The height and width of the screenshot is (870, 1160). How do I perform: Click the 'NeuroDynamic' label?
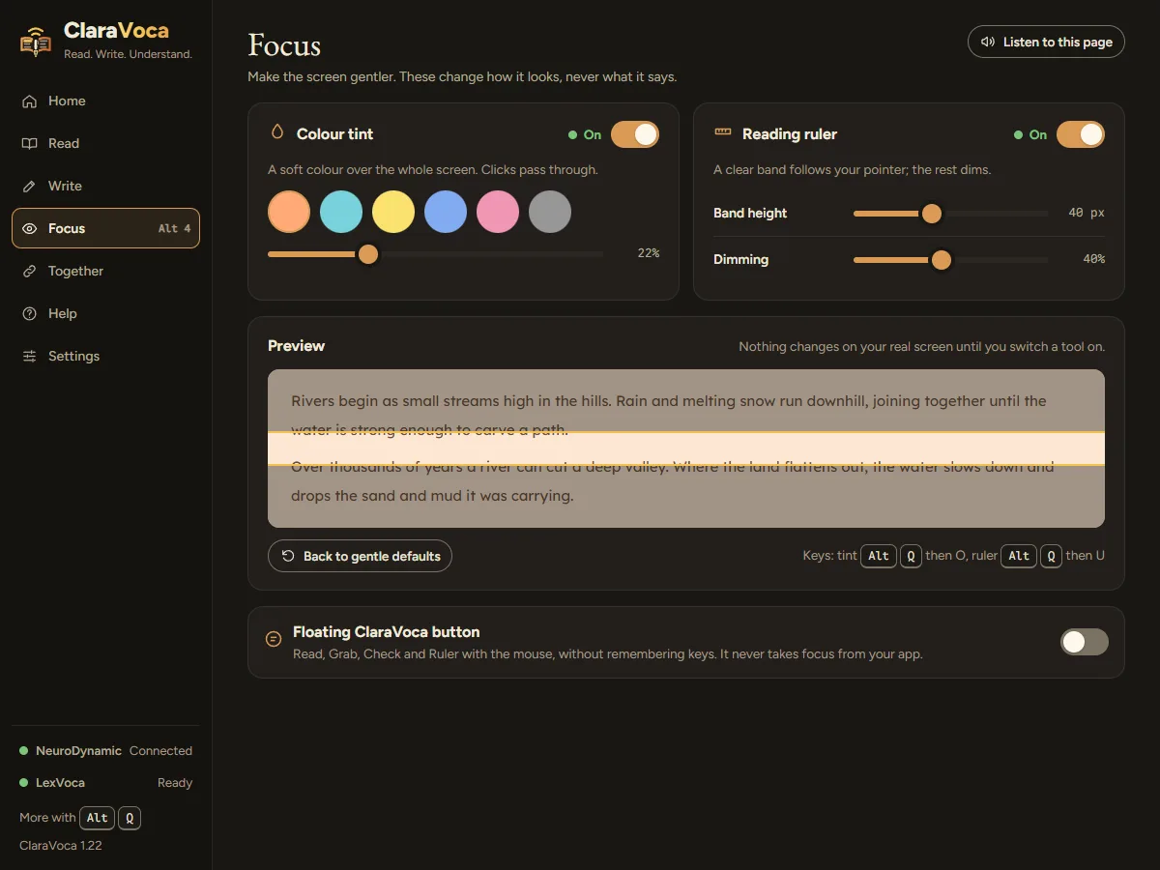pos(78,751)
